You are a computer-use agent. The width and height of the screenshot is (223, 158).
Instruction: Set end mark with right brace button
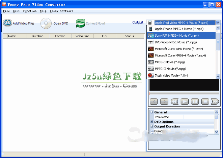pos(164,102)
